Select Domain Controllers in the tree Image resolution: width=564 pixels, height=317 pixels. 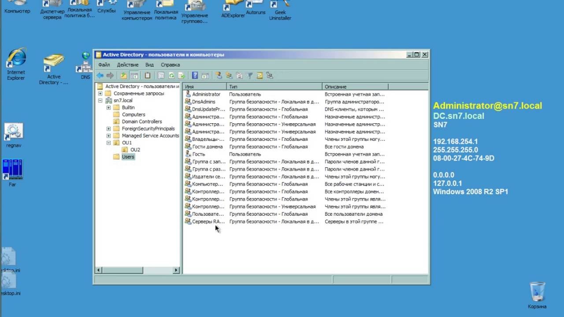(142, 122)
